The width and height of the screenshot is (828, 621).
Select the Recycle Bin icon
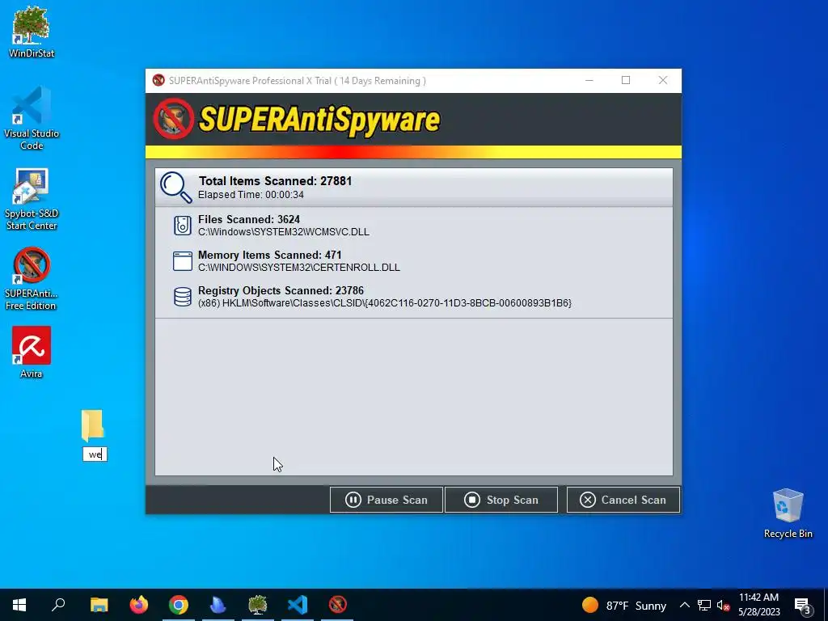pos(788,513)
